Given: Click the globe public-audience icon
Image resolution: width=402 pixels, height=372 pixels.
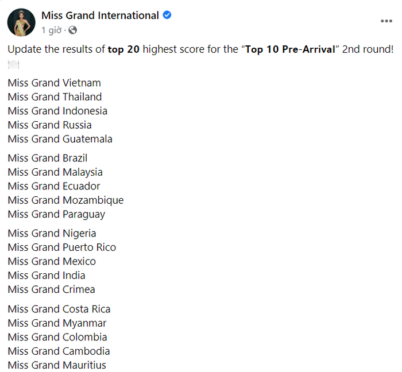Looking at the screenshot, I should (x=72, y=30).
